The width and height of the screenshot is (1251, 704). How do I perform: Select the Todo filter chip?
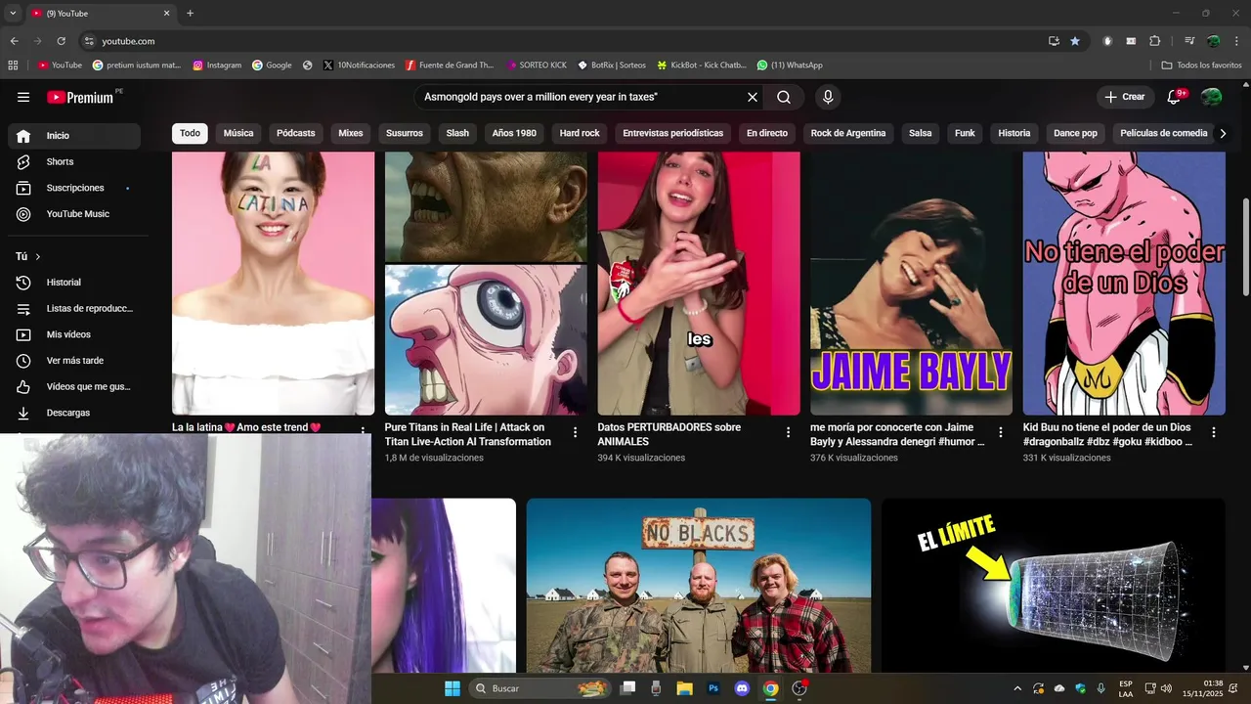190,133
